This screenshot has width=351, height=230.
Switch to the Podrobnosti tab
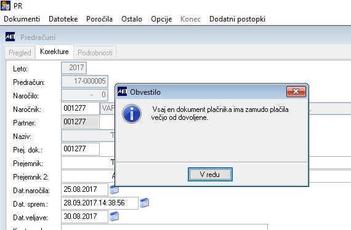click(95, 52)
